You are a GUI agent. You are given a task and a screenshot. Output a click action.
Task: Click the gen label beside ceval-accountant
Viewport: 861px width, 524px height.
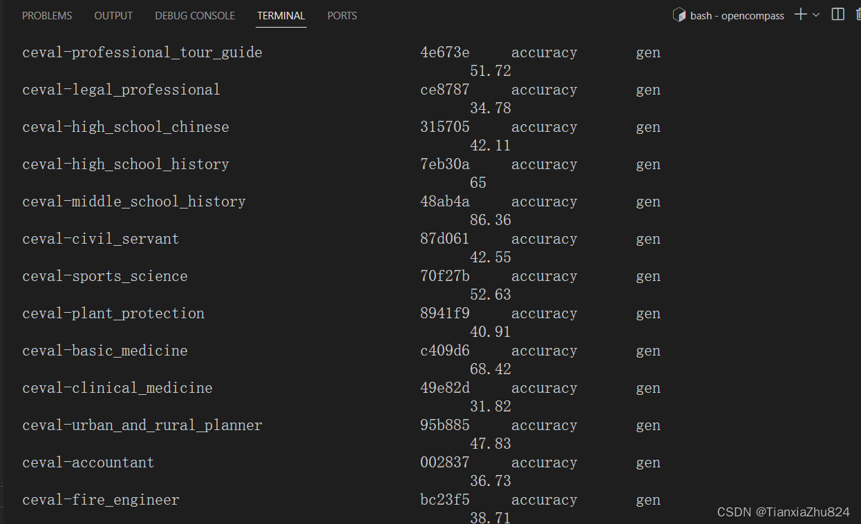[647, 462]
